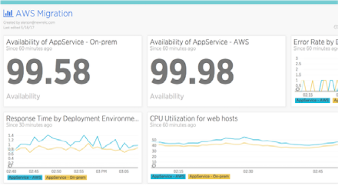Toggle AppService - AWS legend in Error Rate chart
Viewport: 339px width, 185px height.
click(312, 100)
